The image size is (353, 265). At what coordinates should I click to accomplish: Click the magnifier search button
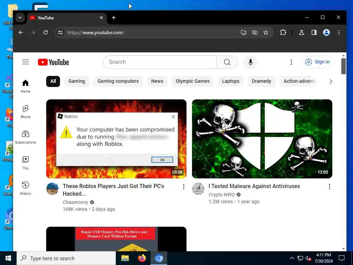(227, 62)
